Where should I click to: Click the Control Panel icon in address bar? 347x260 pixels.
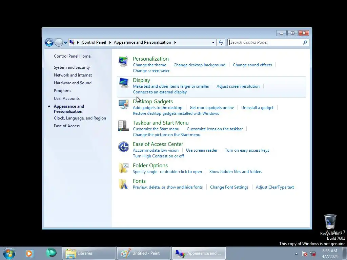(72, 42)
